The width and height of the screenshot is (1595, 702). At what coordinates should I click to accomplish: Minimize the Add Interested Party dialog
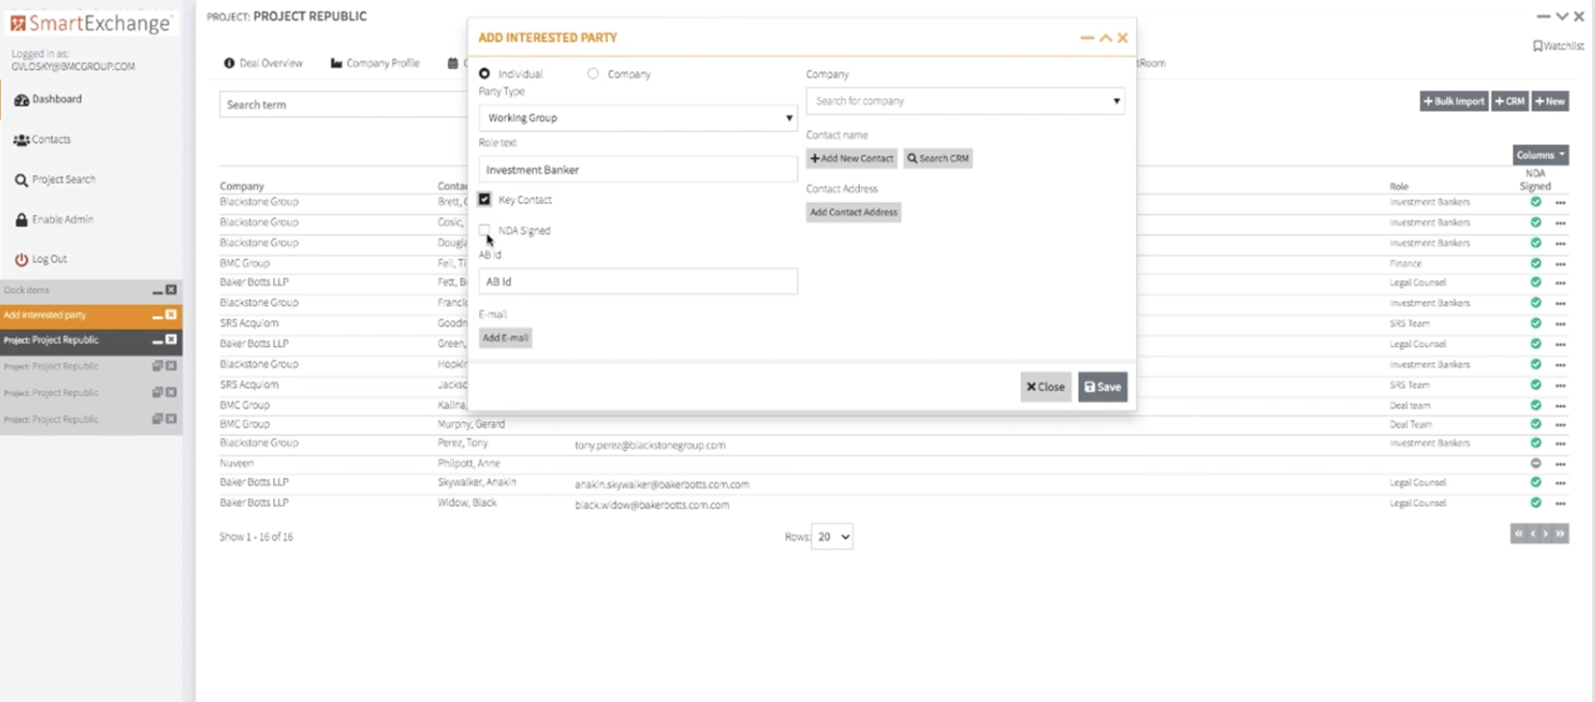point(1087,38)
